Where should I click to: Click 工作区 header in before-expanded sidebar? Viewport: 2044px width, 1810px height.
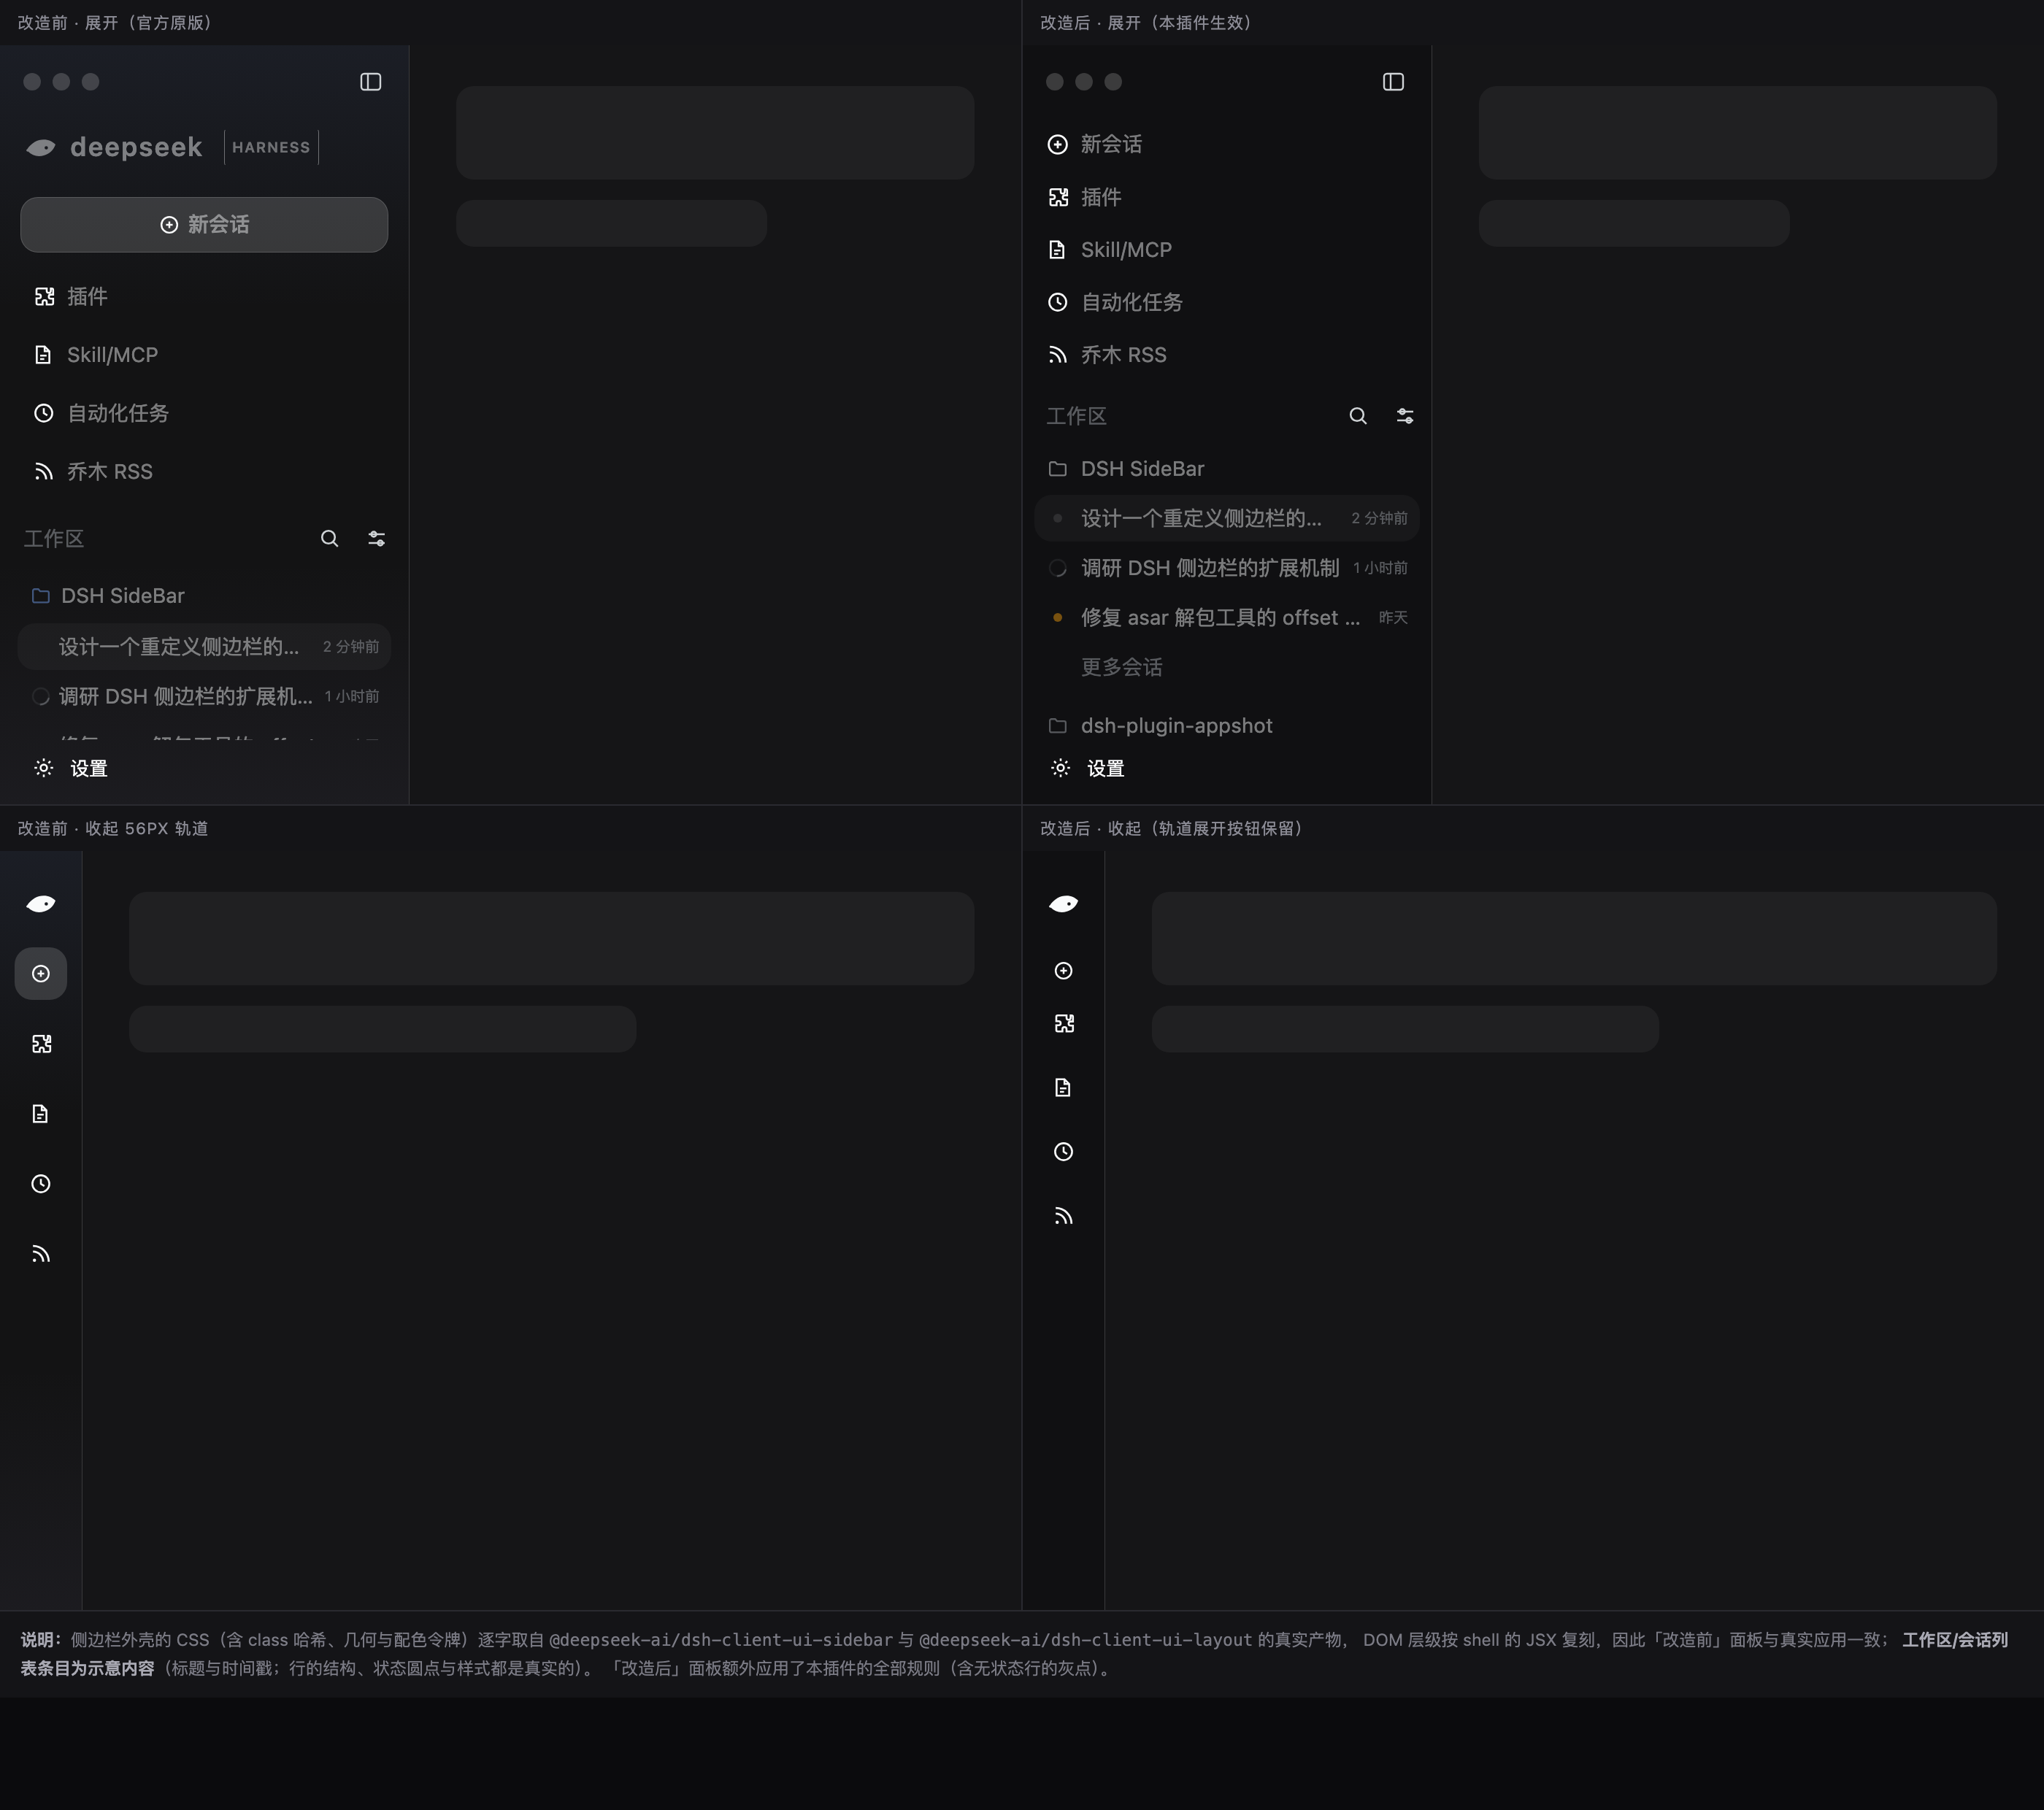point(54,539)
